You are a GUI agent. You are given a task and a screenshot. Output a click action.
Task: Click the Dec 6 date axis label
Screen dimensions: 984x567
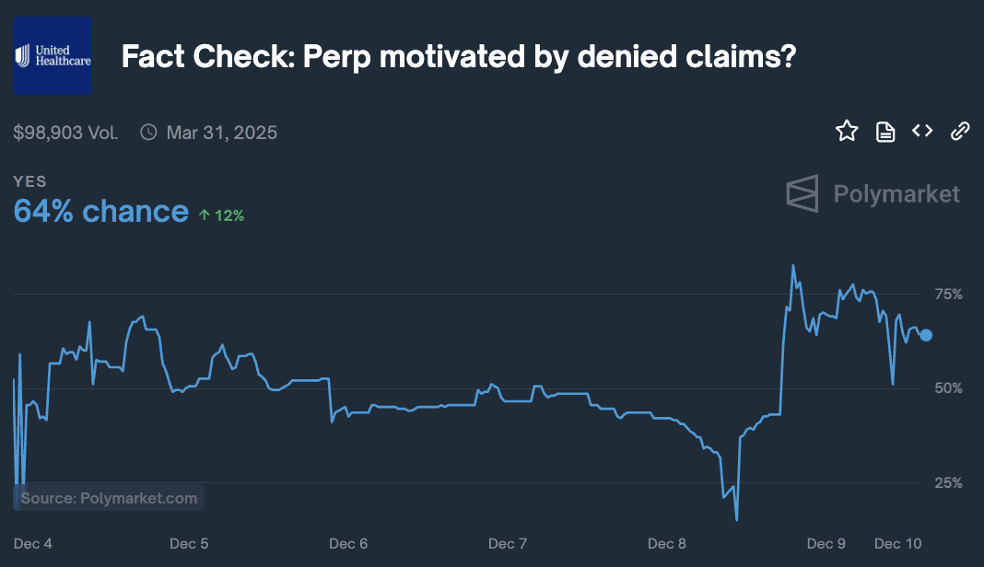pos(349,544)
